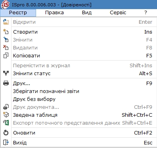Click the duplicate pages icon beside Копіювати
Image resolution: width=157 pixels, height=148 pixels.
[x=6, y=55]
